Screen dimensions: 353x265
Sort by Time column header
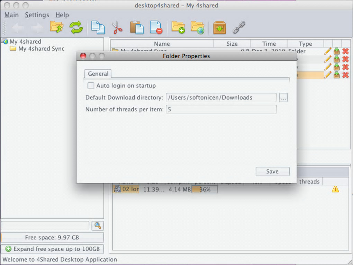point(269,44)
